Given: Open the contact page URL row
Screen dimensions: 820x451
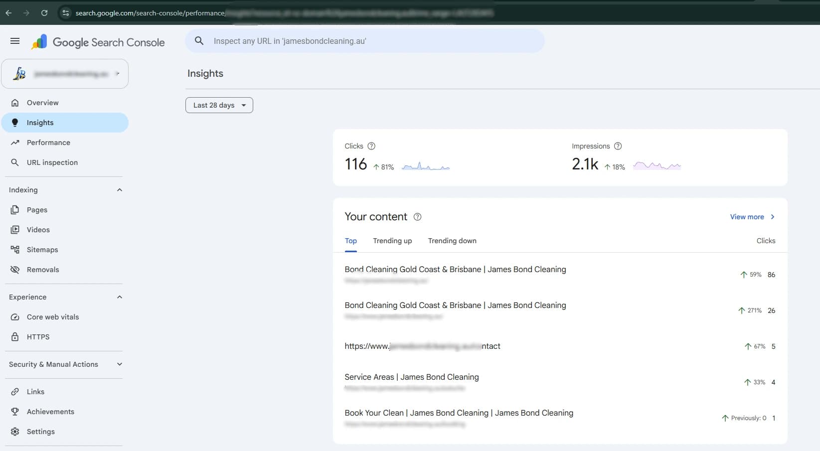Looking at the screenshot, I should click(560, 346).
